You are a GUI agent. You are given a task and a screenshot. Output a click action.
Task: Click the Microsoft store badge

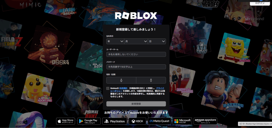[182, 121]
